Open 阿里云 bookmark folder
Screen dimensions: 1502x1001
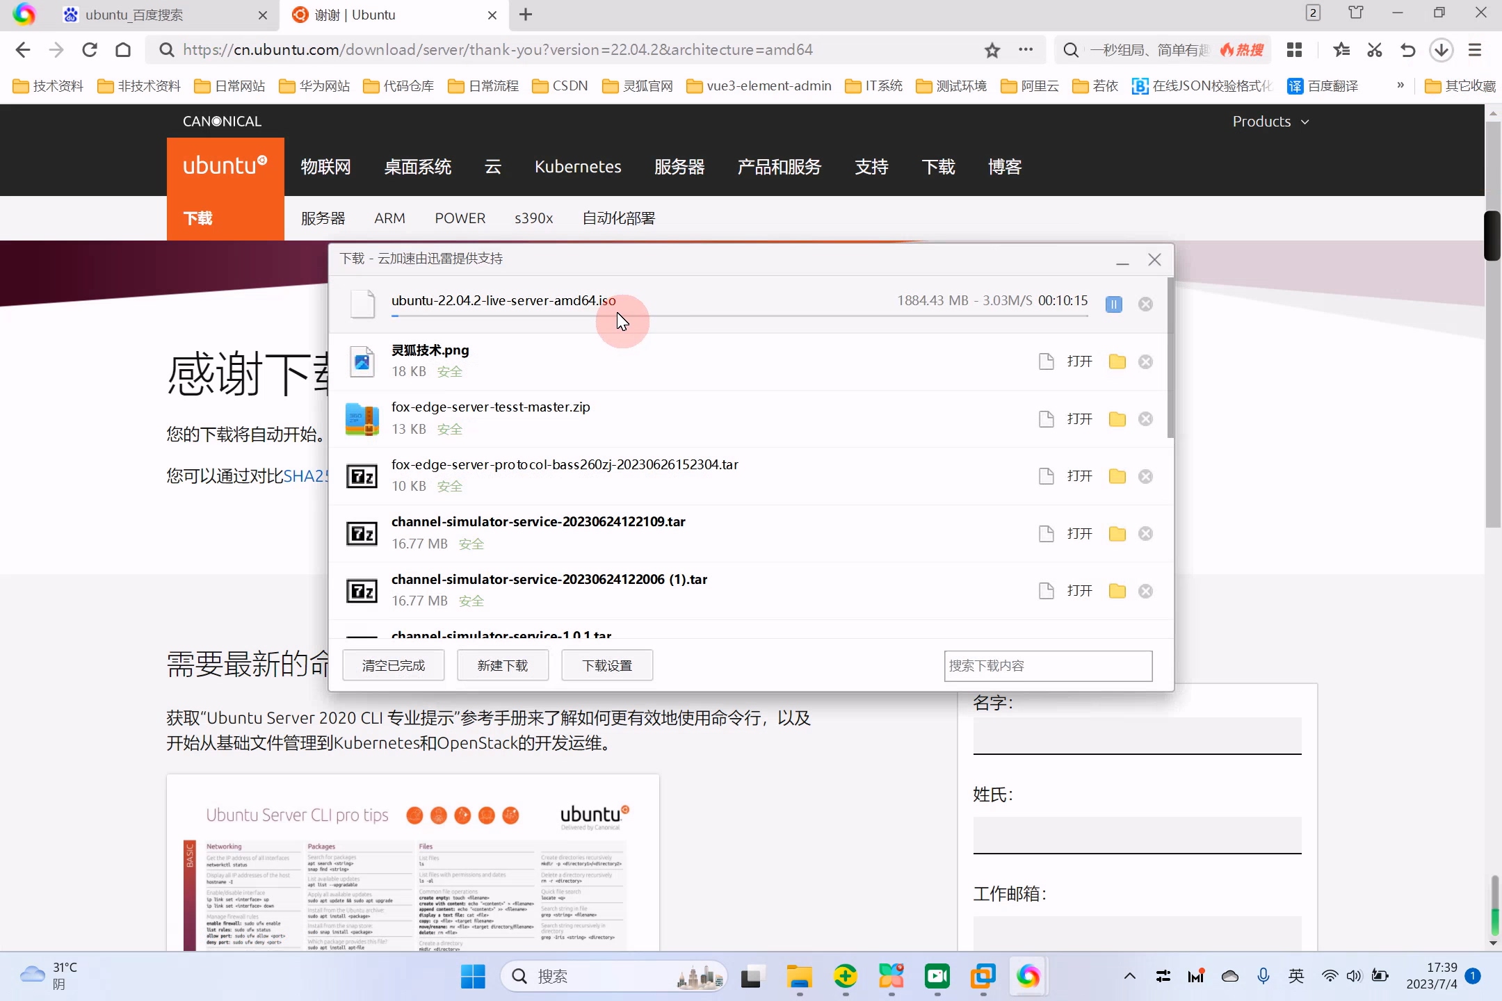click(x=1030, y=86)
